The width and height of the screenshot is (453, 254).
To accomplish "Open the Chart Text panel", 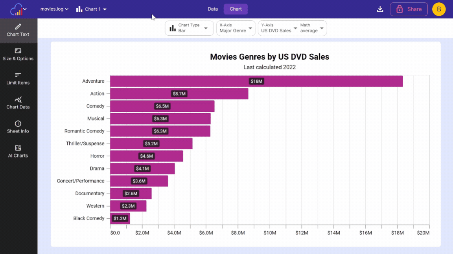I will (x=18, y=31).
